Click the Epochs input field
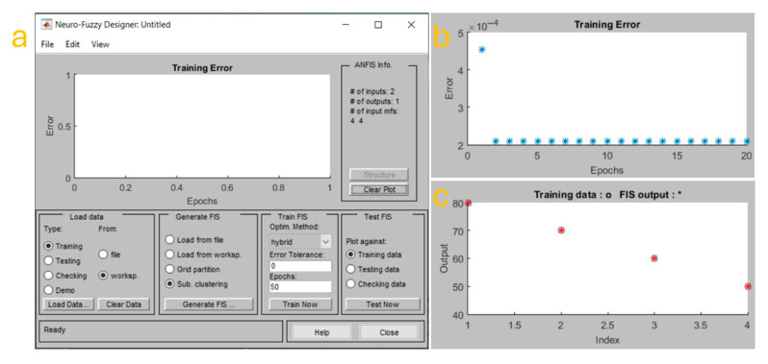The image size is (768, 364). pos(300,287)
